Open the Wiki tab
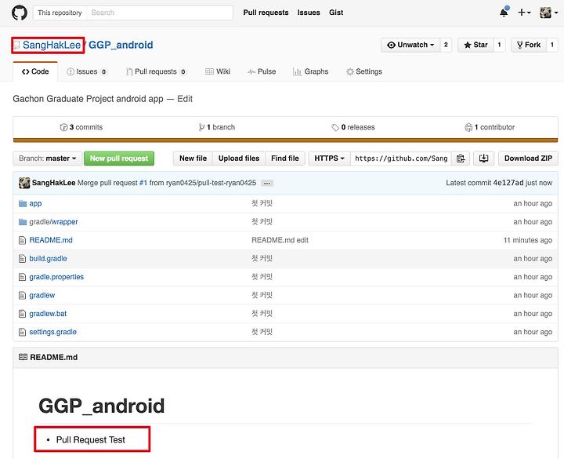 click(218, 71)
